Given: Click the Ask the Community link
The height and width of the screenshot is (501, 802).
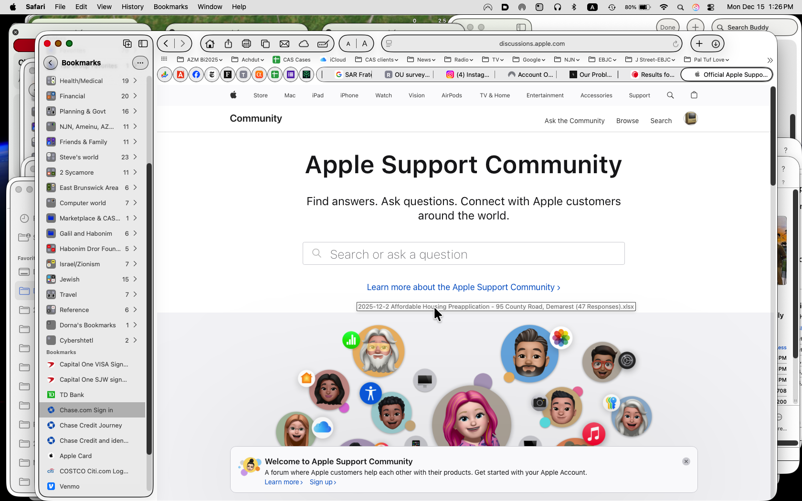Looking at the screenshot, I should click(575, 121).
